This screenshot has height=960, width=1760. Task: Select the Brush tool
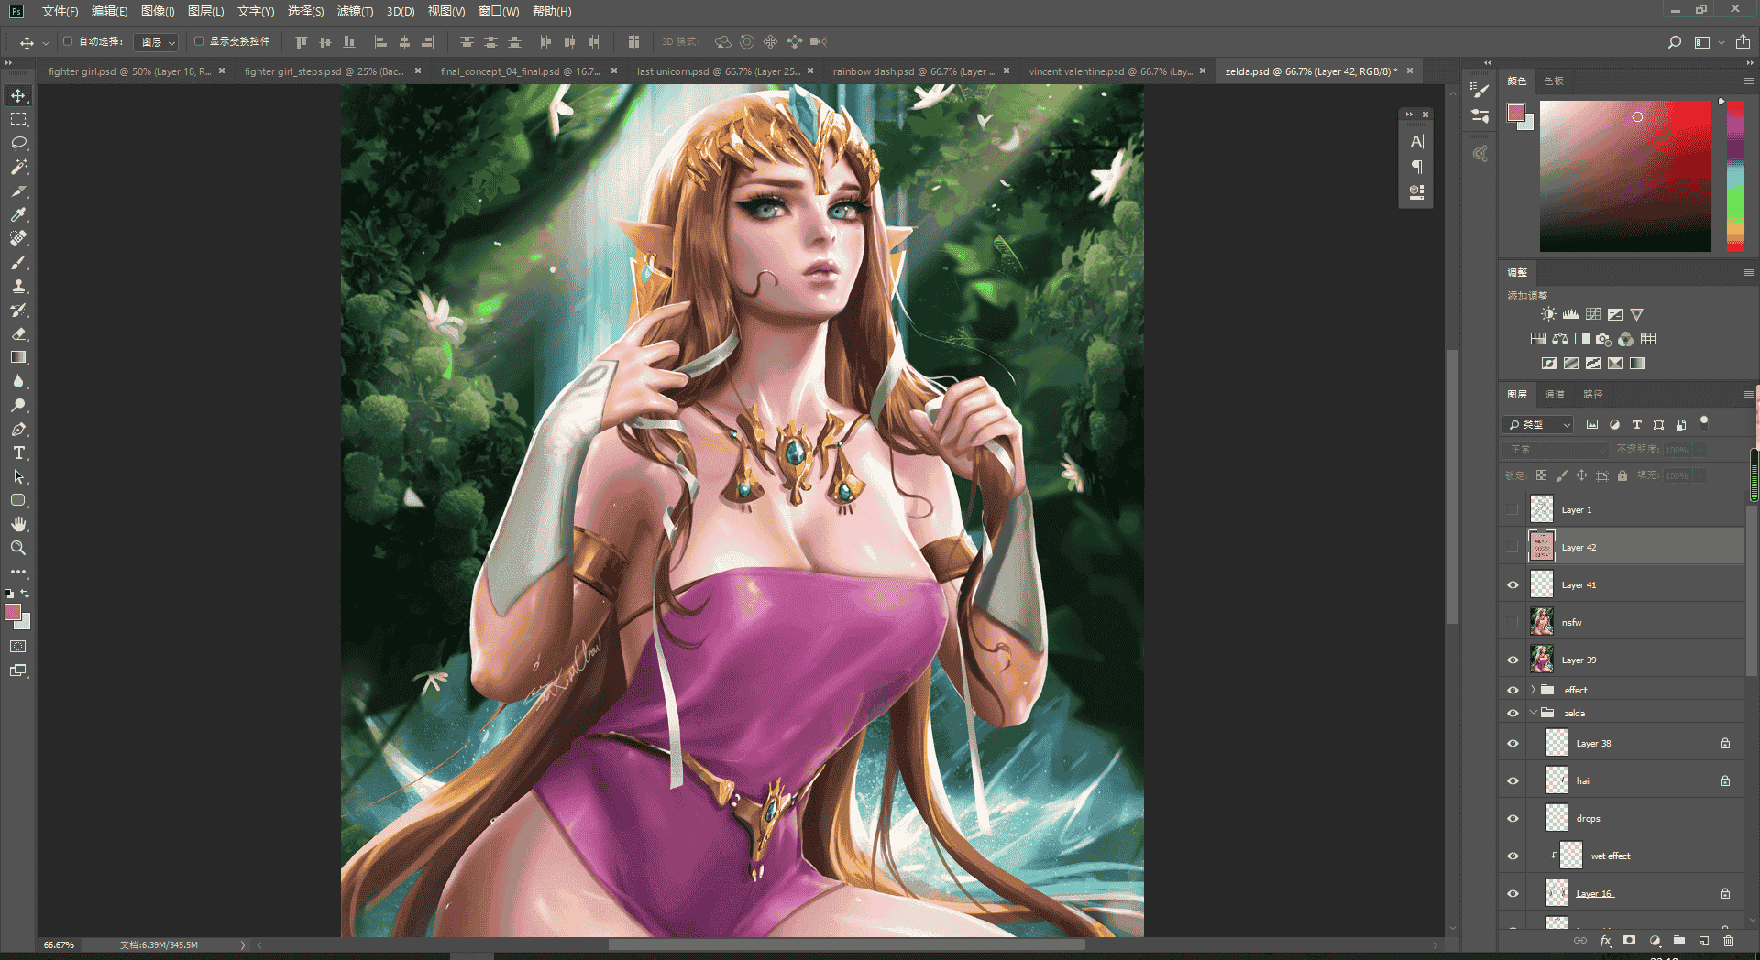pos(18,263)
